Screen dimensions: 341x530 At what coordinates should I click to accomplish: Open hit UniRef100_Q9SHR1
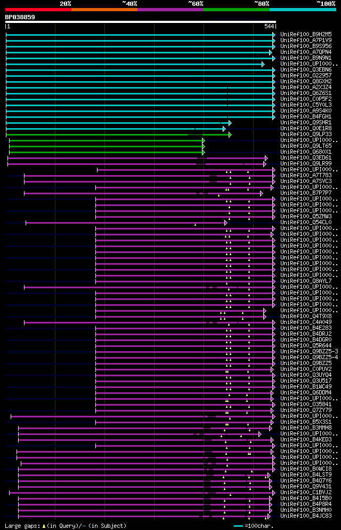point(306,122)
